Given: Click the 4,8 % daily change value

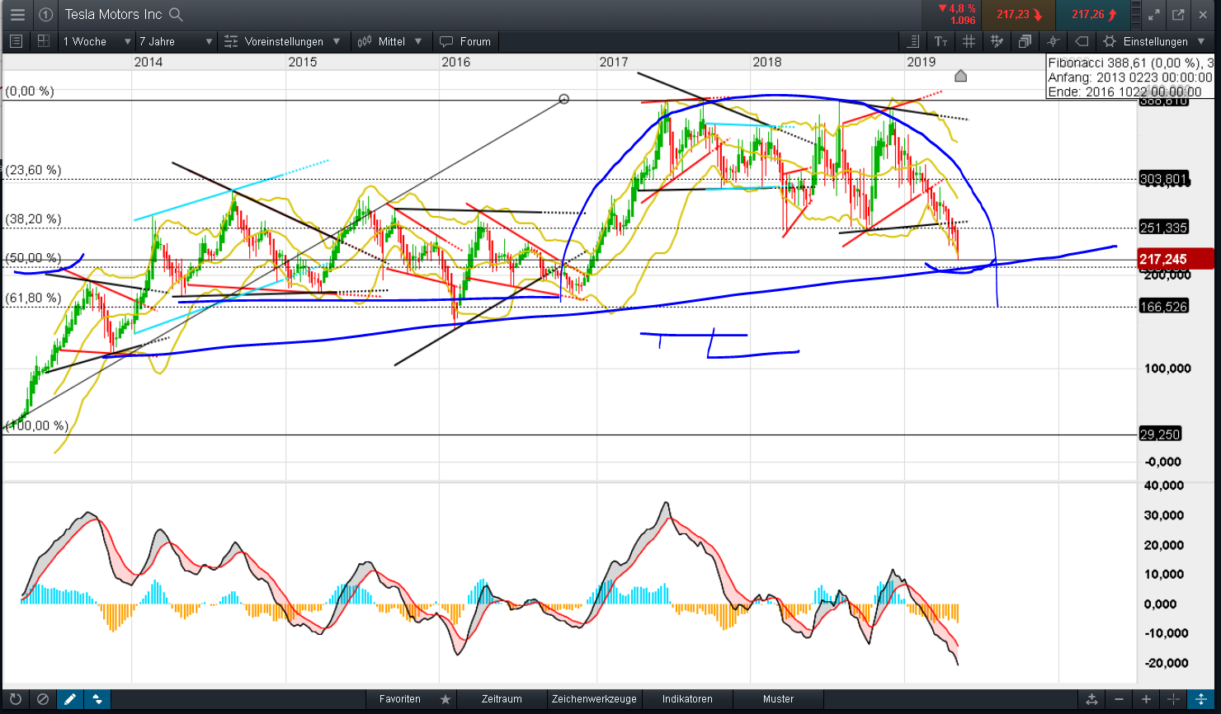Looking at the screenshot, I should point(957,9).
